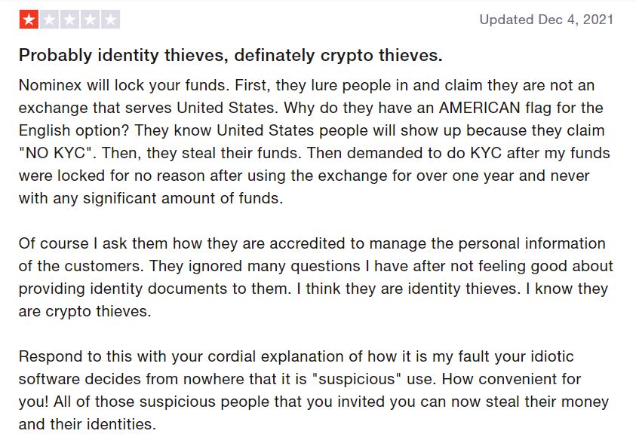Viewport: 636px width, 446px height.
Task: Click the word 'AMERICAN' in the review
Action: coord(479,108)
